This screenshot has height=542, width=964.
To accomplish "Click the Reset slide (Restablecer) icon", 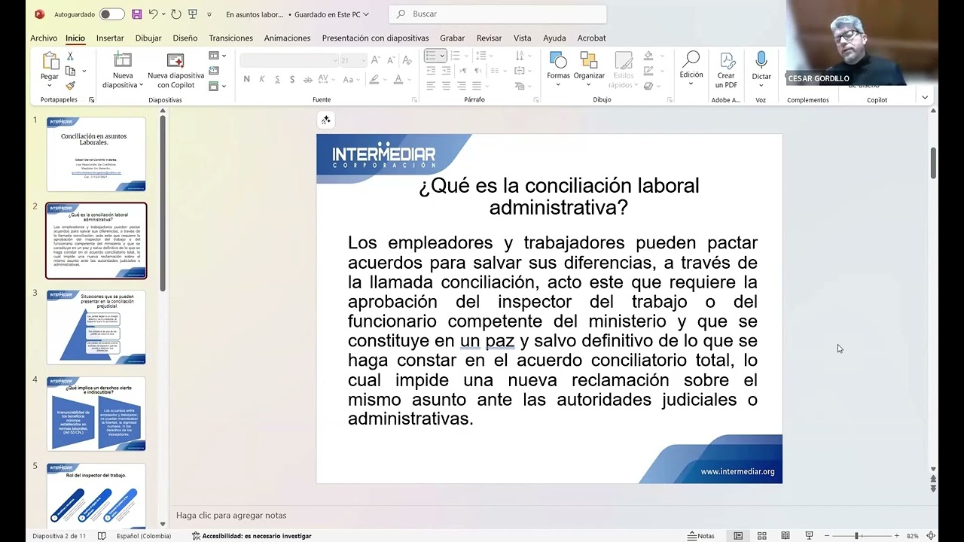I will click(214, 71).
